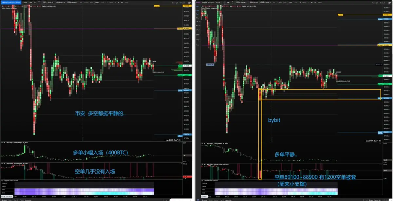Click Zoom On in Bybit bottom bar
Image resolution: width=393 pixels, height=201 pixels.
click(x=377, y=200)
